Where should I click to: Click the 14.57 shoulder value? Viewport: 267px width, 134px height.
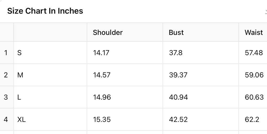click(102, 75)
